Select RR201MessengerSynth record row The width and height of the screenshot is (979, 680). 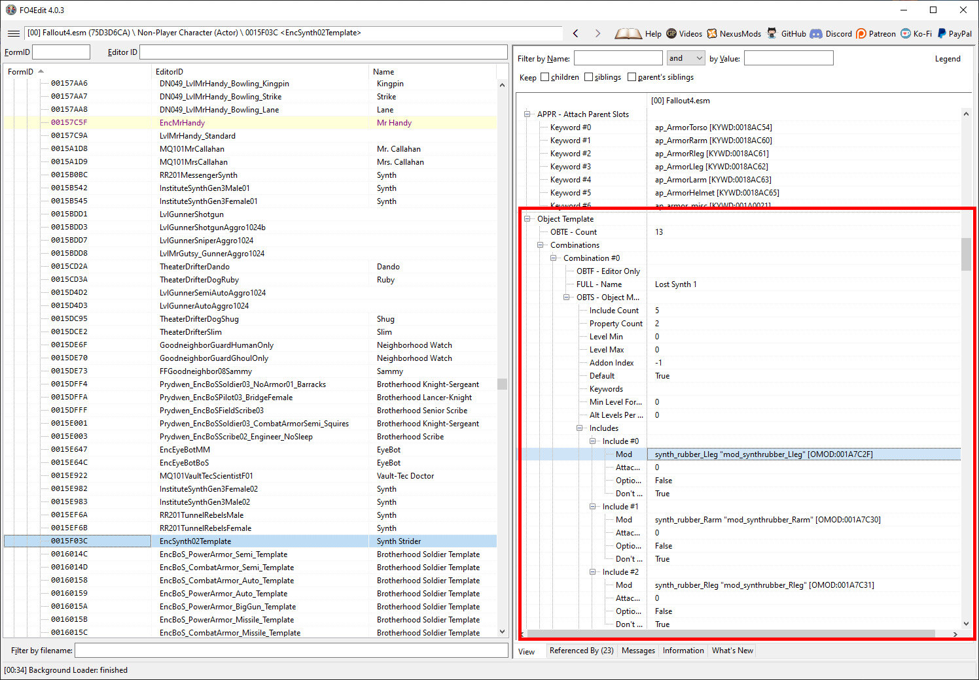[251, 175]
